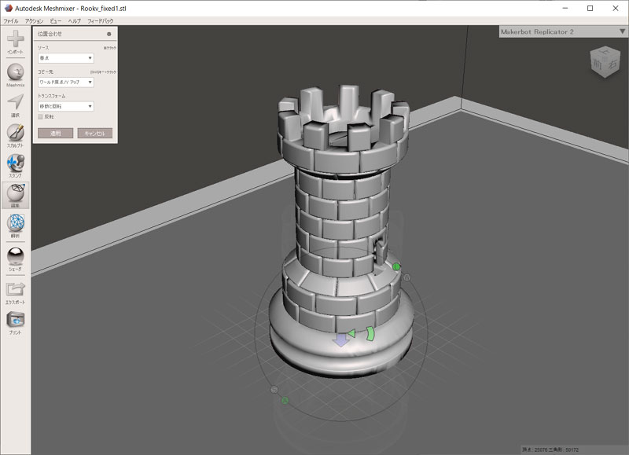Open the スカルプト (Sculpt) tool

point(15,133)
